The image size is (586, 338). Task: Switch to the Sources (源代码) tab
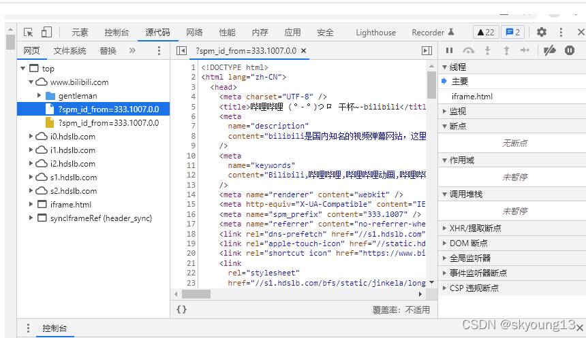(157, 33)
